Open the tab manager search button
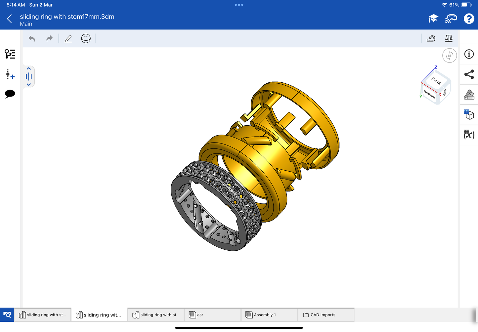 click(7, 315)
